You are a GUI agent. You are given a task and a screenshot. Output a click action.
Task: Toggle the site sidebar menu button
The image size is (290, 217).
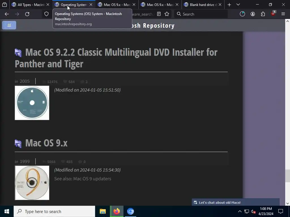(x=9, y=25)
